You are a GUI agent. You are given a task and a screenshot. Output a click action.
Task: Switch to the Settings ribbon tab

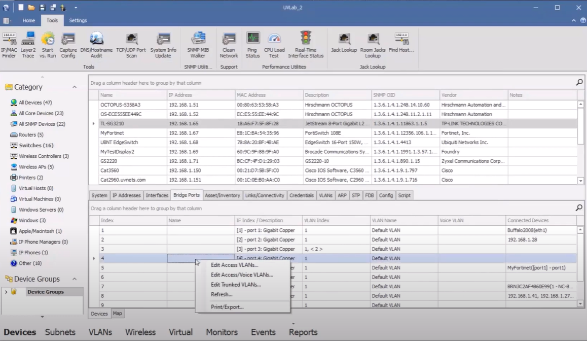point(78,21)
